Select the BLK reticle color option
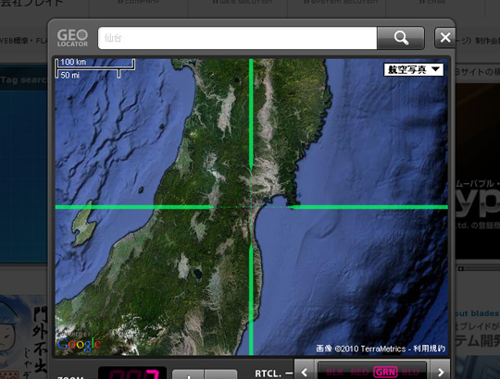Viewport: 500px width, 379px height. (x=335, y=372)
